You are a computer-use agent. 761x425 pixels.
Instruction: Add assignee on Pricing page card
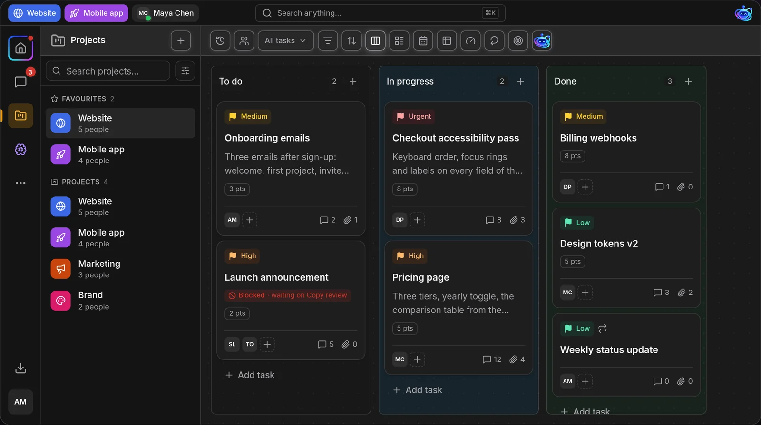(x=418, y=359)
